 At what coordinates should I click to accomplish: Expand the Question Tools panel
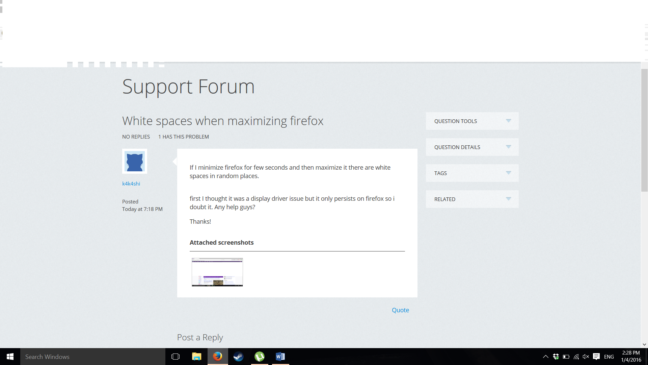472,121
